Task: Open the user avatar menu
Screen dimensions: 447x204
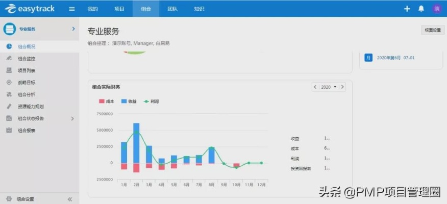Action: point(437,9)
